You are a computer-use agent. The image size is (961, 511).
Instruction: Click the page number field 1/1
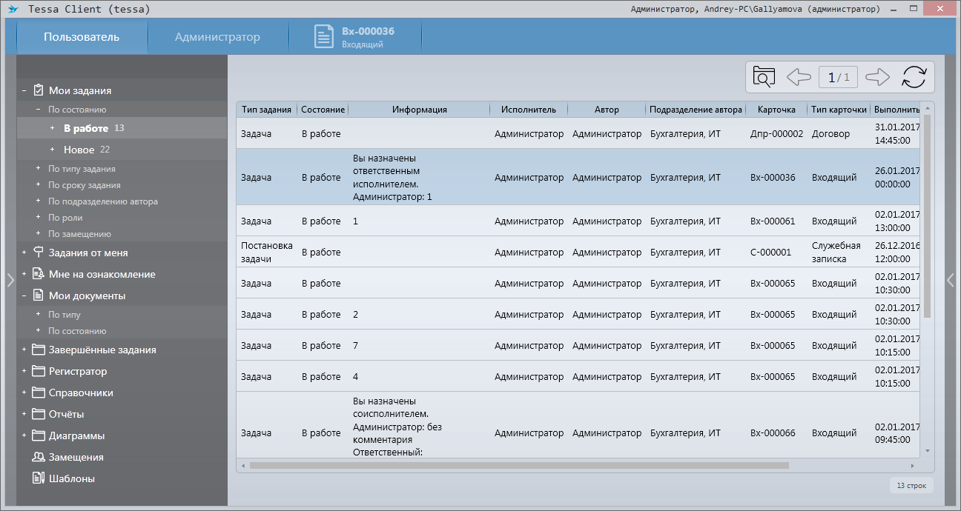tap(839, 77)
